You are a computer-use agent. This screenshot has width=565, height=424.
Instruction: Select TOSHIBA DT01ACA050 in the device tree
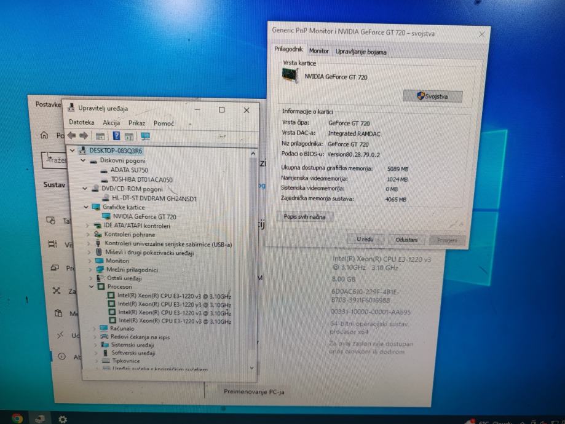pyautogui.click(x=141, y=179)
